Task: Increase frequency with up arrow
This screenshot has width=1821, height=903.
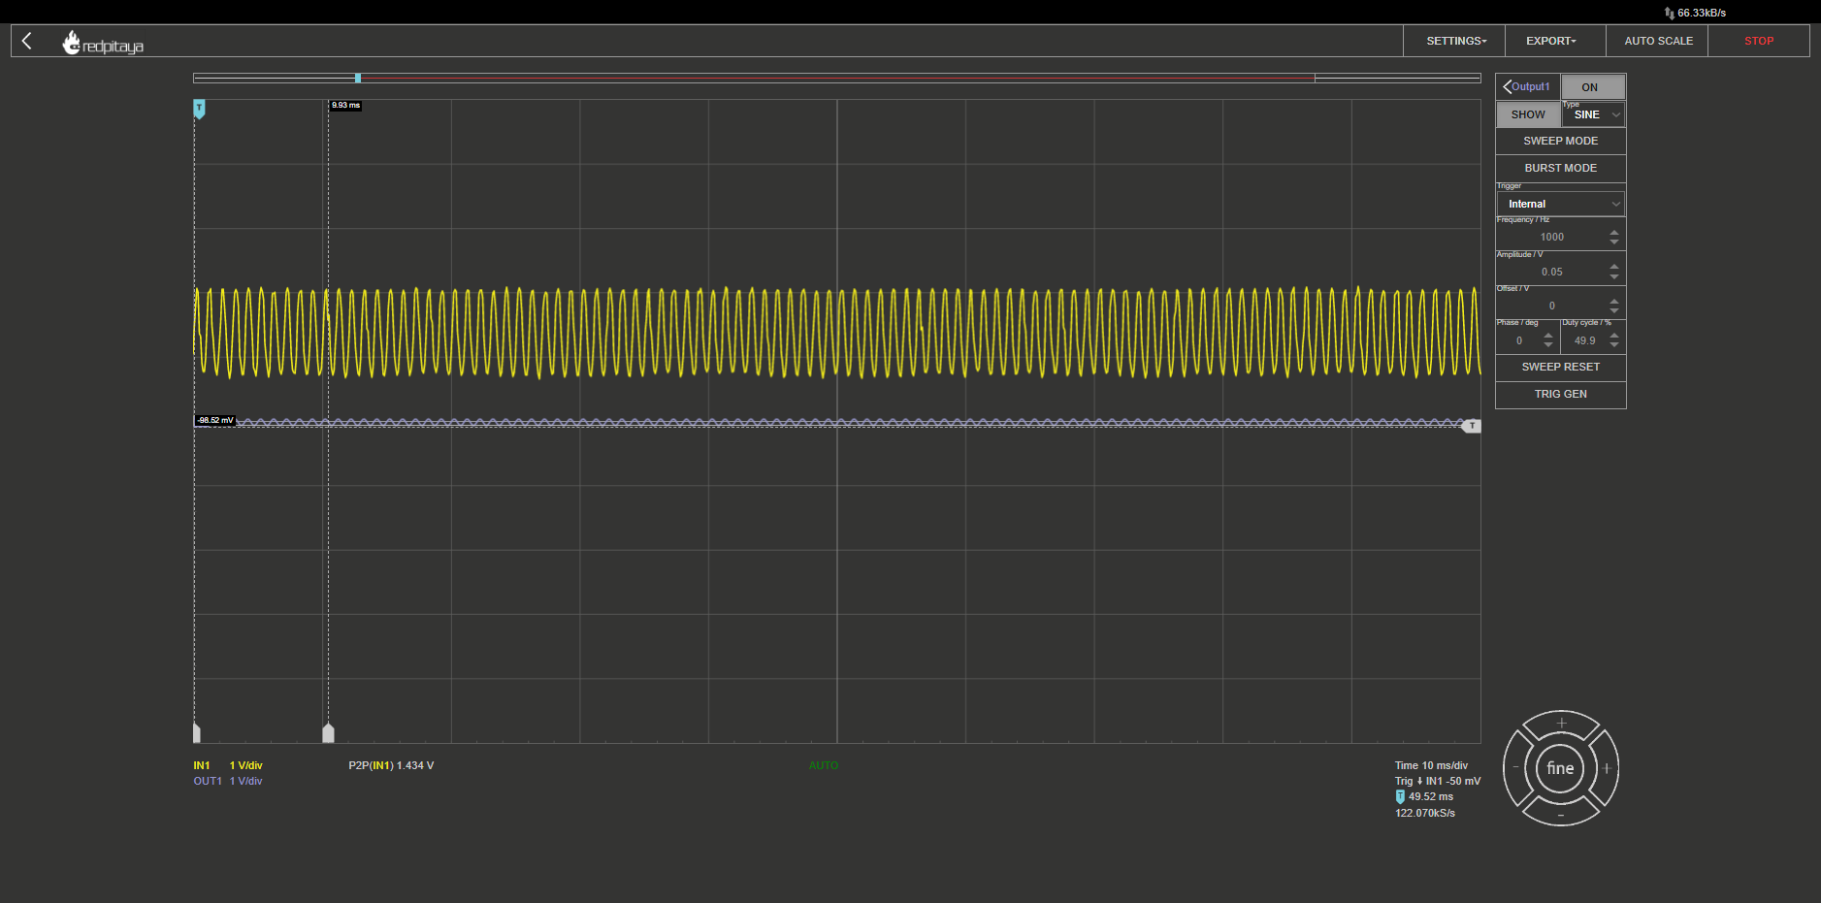Action: pos(1614,232)
